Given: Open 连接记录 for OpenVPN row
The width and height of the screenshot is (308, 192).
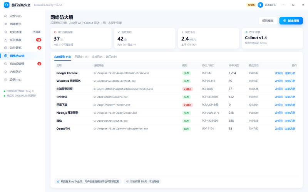Looking at the screenshot, I should (x=290, y=129).
